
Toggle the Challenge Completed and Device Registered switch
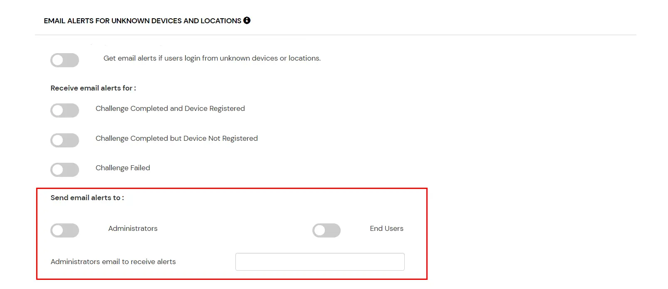pyautogui.click(x=64, y=110)
